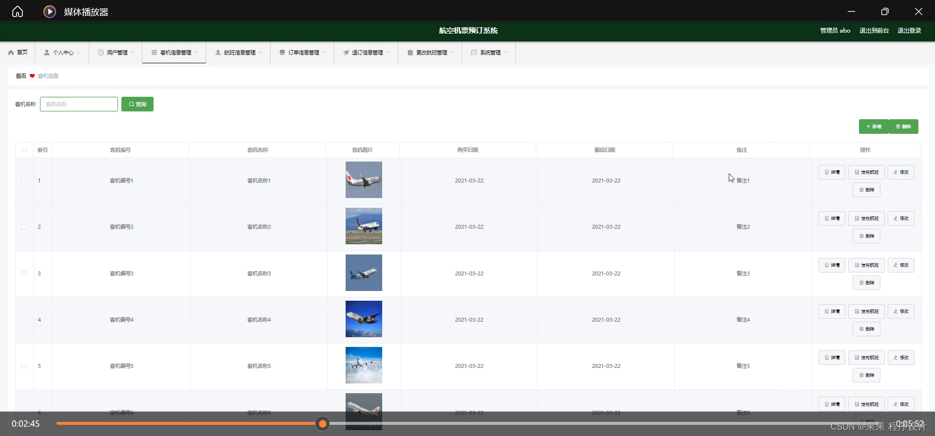Click the orange video progress slider handle

pyautogui.click(x=322, y=424)
